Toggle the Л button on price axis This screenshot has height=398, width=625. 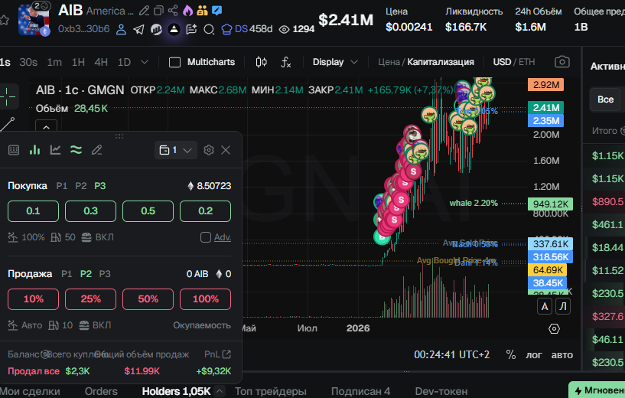coord(563,307)
